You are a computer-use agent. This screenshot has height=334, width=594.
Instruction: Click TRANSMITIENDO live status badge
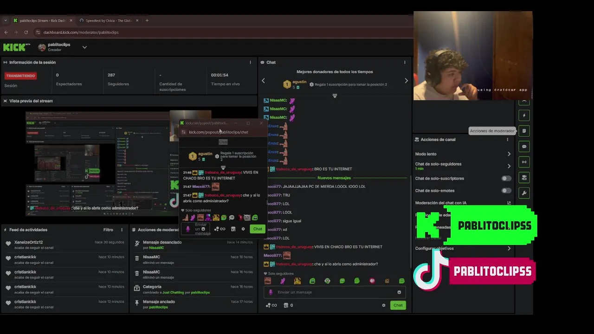tap(20, 76)
